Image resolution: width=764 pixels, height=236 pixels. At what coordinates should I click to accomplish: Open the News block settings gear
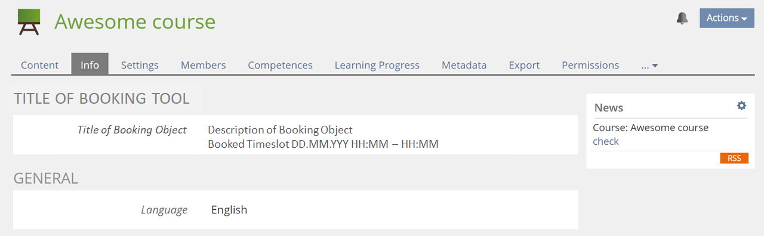pyautogui.click(x=741, y=105)
